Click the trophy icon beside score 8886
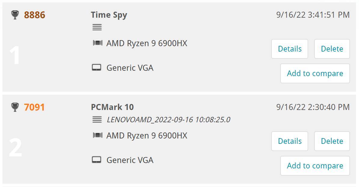The image size is (359, 187). tap(15, 15)
